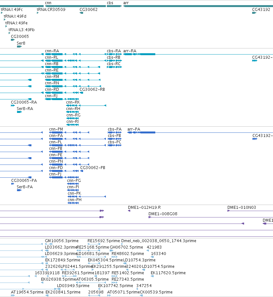Click the LD03949.5prime EST label

(x=73, y=286)
